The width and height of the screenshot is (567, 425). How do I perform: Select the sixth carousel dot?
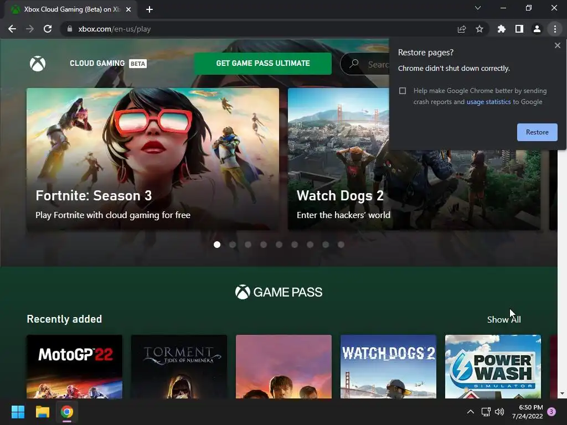click(295, 245)
